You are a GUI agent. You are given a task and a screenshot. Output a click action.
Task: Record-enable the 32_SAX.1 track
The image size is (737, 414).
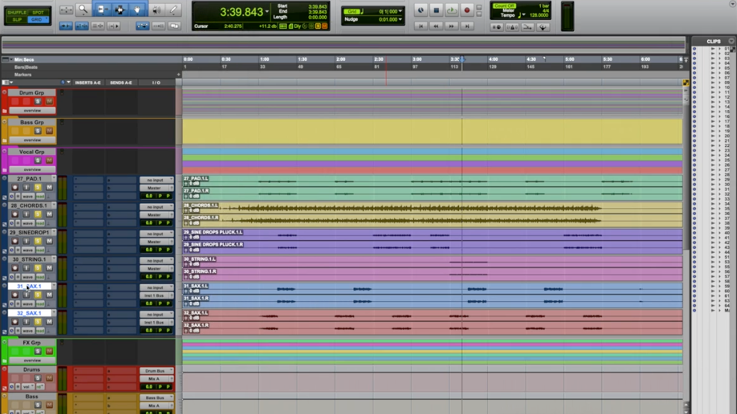tap(15, 322)
